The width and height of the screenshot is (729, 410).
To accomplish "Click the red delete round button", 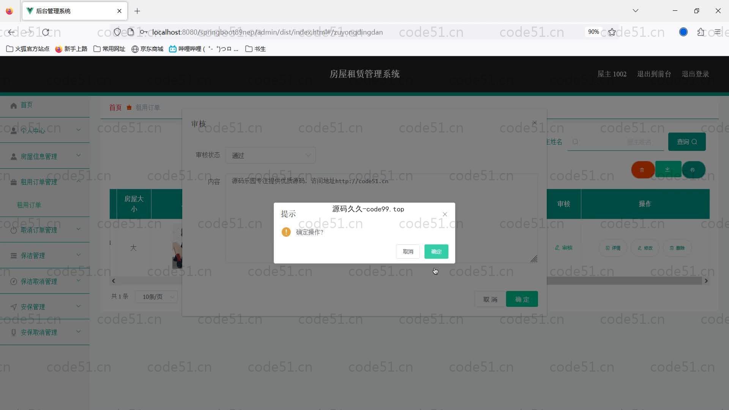I will (643, 170).
